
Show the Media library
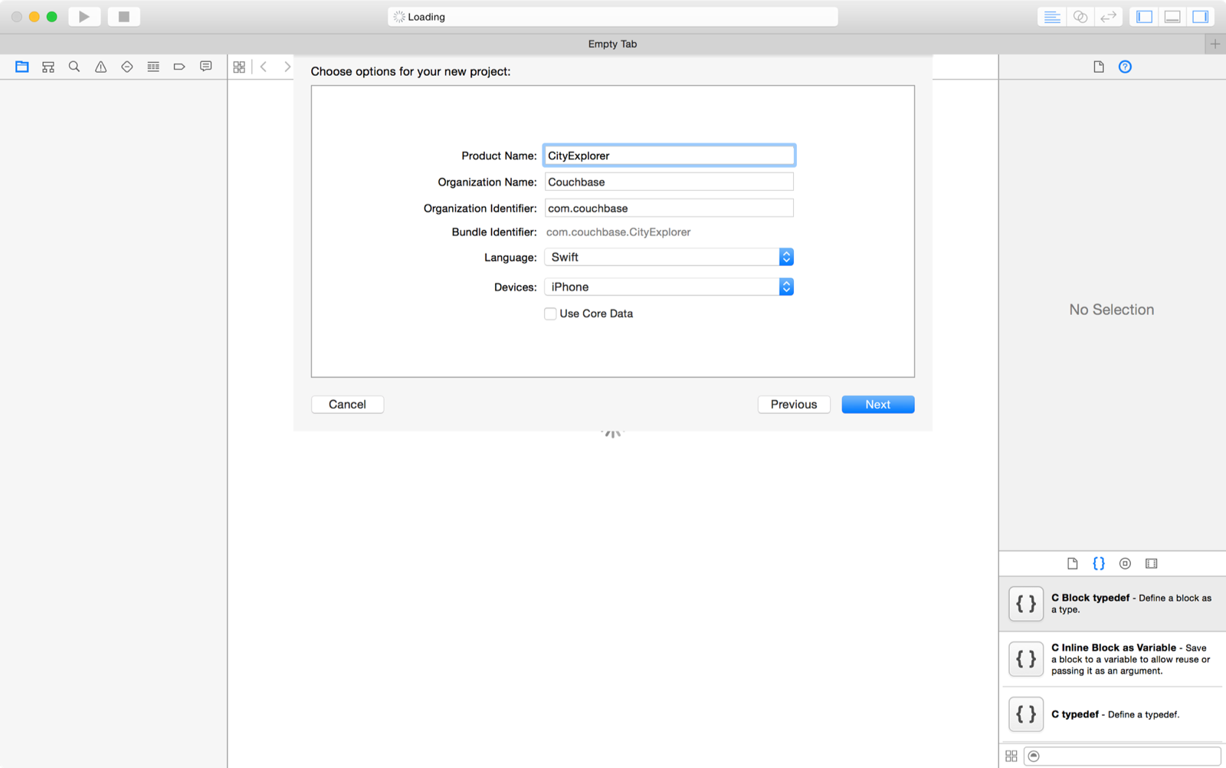(1151, 563)
